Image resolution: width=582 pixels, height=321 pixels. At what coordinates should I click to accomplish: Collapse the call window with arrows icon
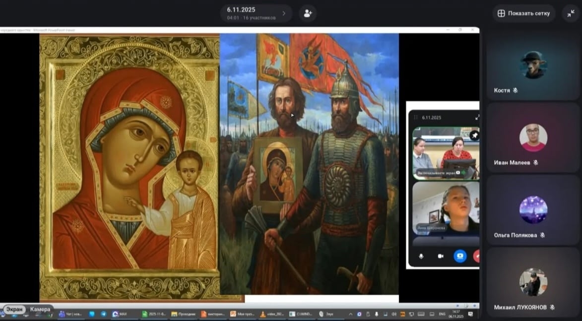571,13
